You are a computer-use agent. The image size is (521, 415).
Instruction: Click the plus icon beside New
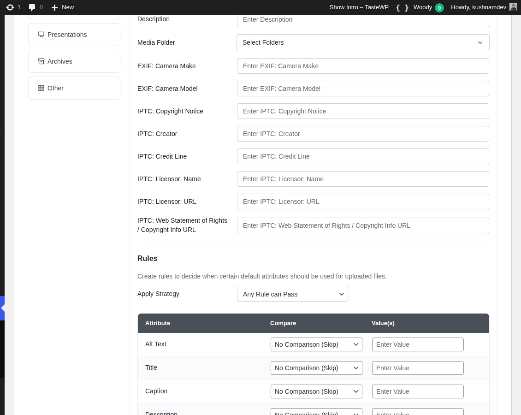[x=55, y=7]
